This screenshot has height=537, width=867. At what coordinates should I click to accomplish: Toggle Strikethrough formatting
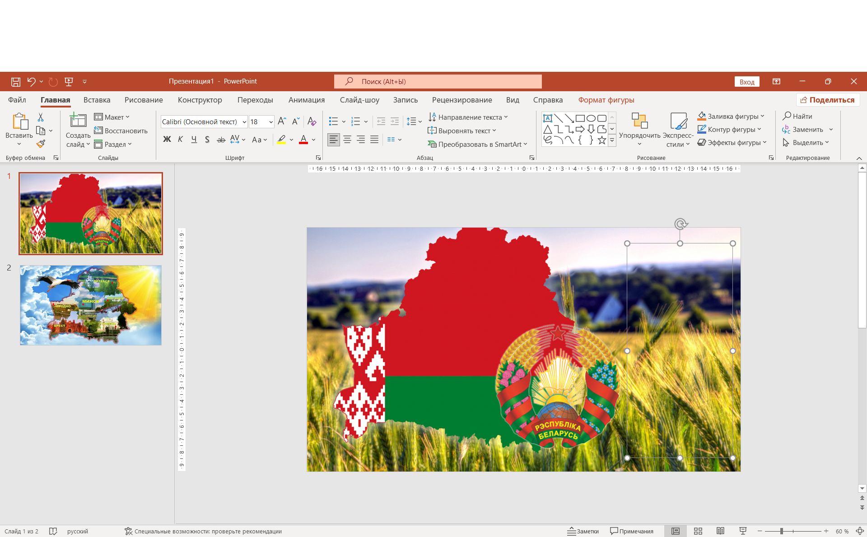pyautogui.click(x=221, y=140)
